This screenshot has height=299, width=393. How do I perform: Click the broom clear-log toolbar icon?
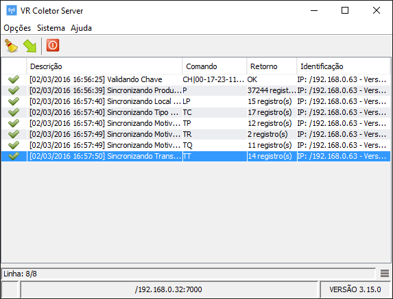pyautogui.click(x=11, y=45)
